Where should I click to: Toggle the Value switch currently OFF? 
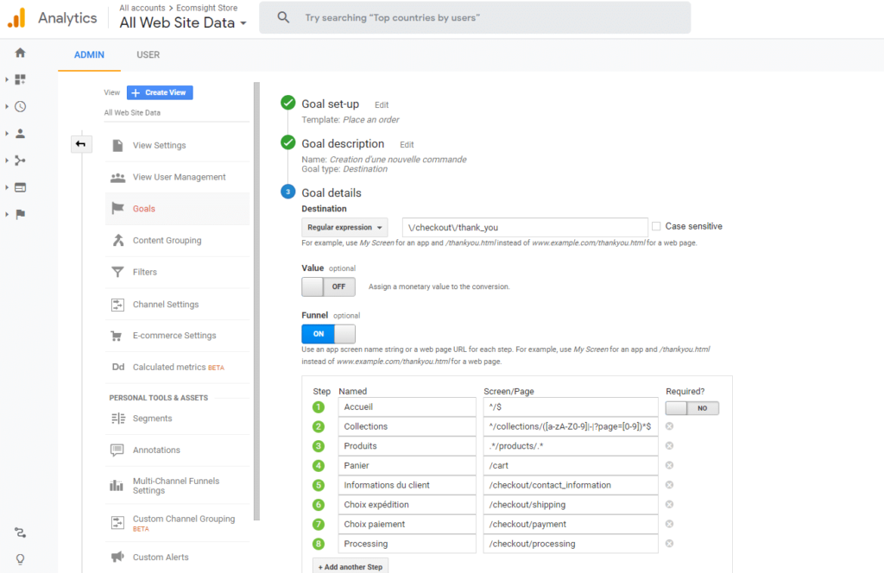coord(328,286)
